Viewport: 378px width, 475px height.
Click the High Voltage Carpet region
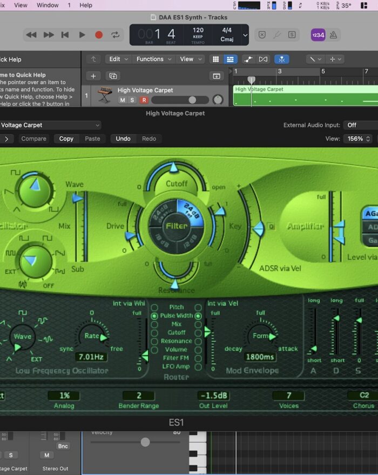click(x=306, y=96)
